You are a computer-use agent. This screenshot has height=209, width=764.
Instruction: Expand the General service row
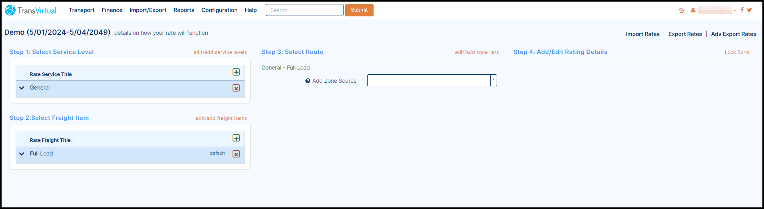[22, 88]
